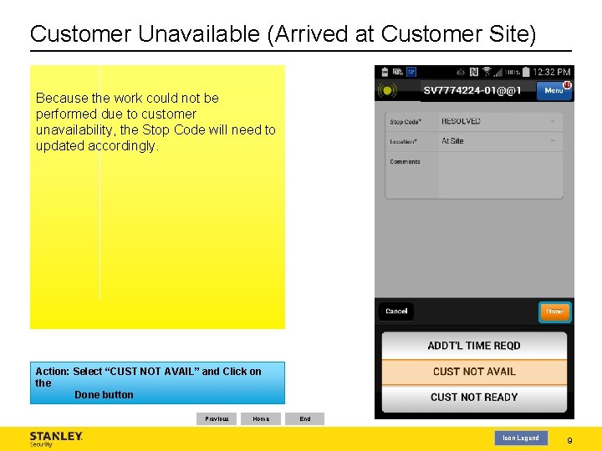The height and width of the screenshot is (451, 602).
Task: Tap the NFC icon in phone status bar
Action: point(474,72)
